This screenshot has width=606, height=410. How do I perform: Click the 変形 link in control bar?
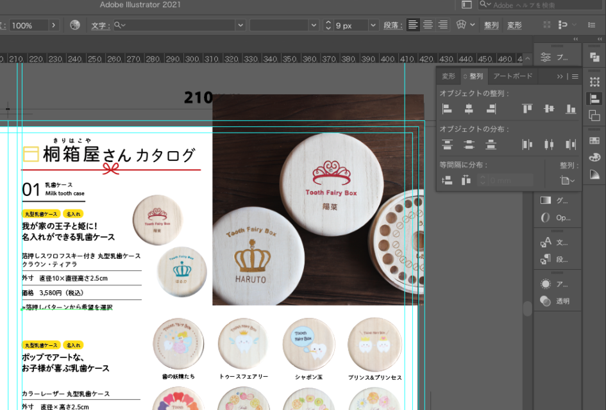tap(514, 26)
